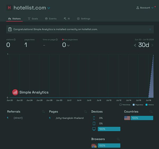Click the clipboard icon in the banner
This screenshot has width=159, height=149.
(x=10, y=29)
